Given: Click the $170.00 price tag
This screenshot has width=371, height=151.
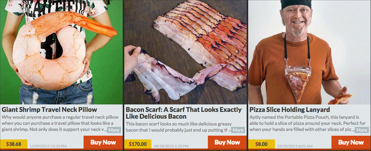Looking at the screenshot, I should (138, 144).
